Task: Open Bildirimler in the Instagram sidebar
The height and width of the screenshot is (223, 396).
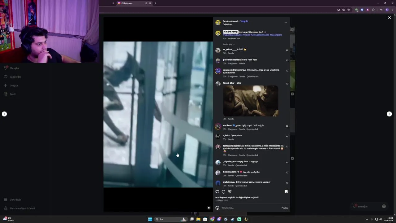Action: click(12, 77)
